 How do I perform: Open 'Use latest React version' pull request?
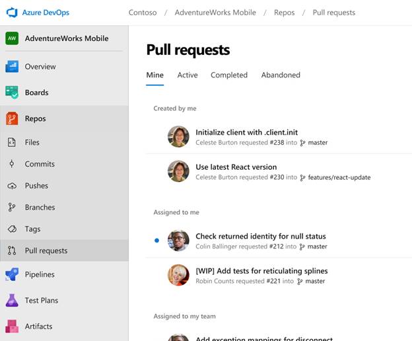(236, 167)
